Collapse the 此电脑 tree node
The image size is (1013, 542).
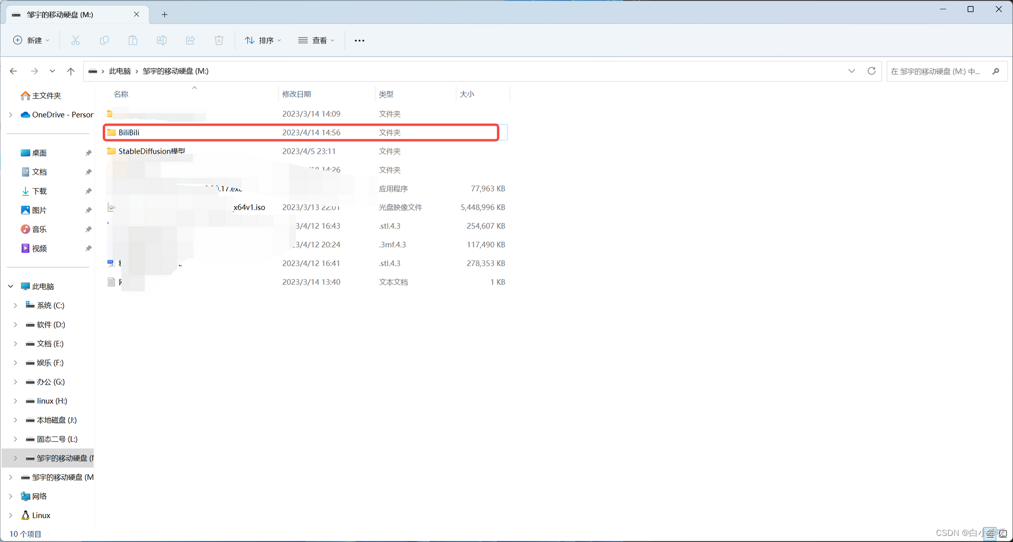[11, 286]
